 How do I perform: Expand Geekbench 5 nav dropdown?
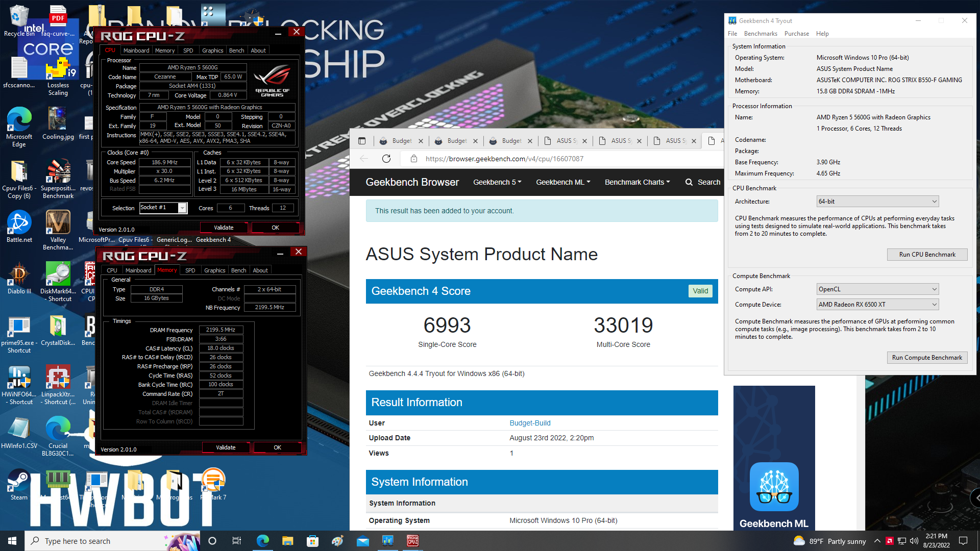tap(497, 182)
